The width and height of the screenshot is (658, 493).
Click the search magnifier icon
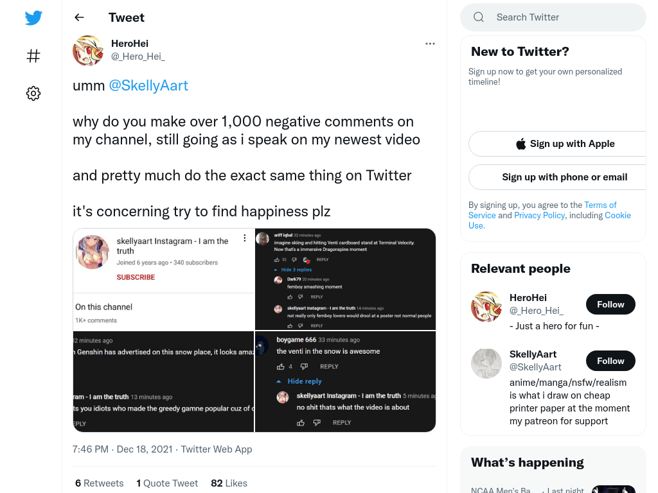[x=479, y=17]
